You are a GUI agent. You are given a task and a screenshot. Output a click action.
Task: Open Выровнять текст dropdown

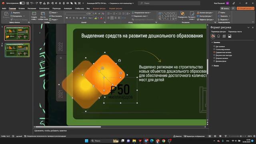click(x=140, y=16)
